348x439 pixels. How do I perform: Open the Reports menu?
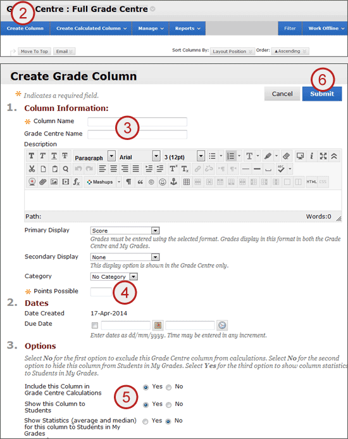(188, 29)
